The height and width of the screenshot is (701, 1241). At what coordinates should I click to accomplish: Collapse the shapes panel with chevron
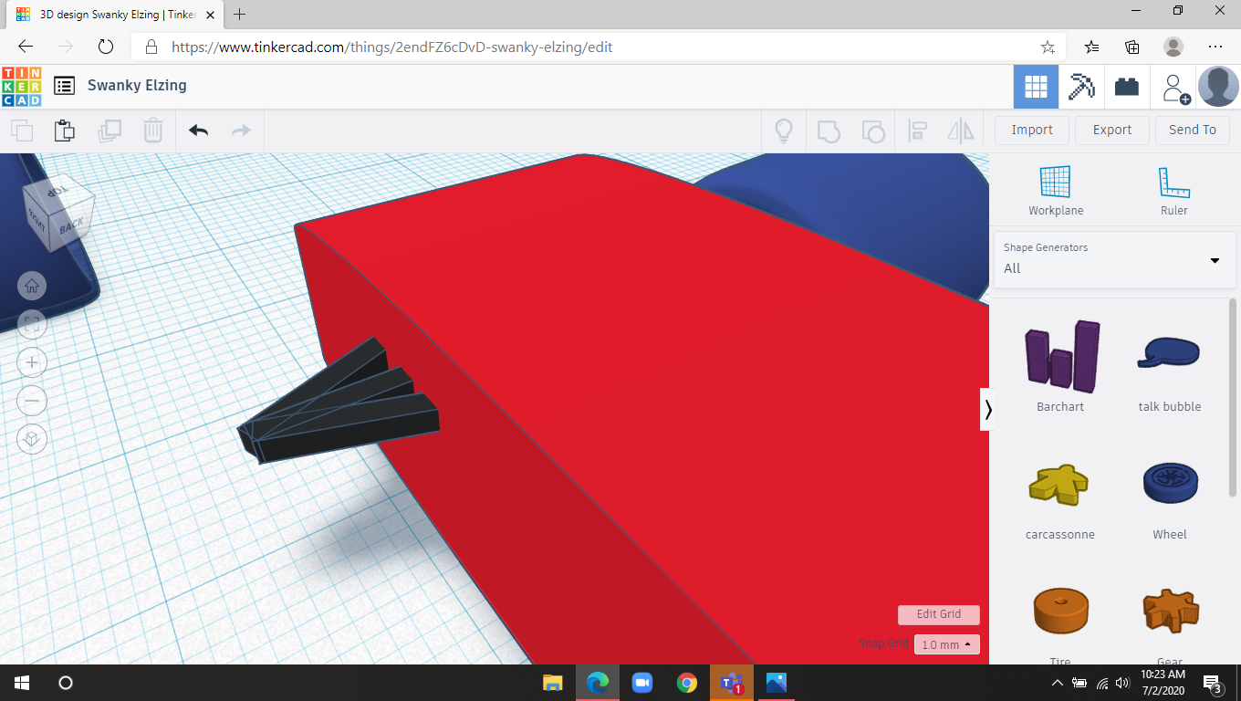[x=987, y=411]
